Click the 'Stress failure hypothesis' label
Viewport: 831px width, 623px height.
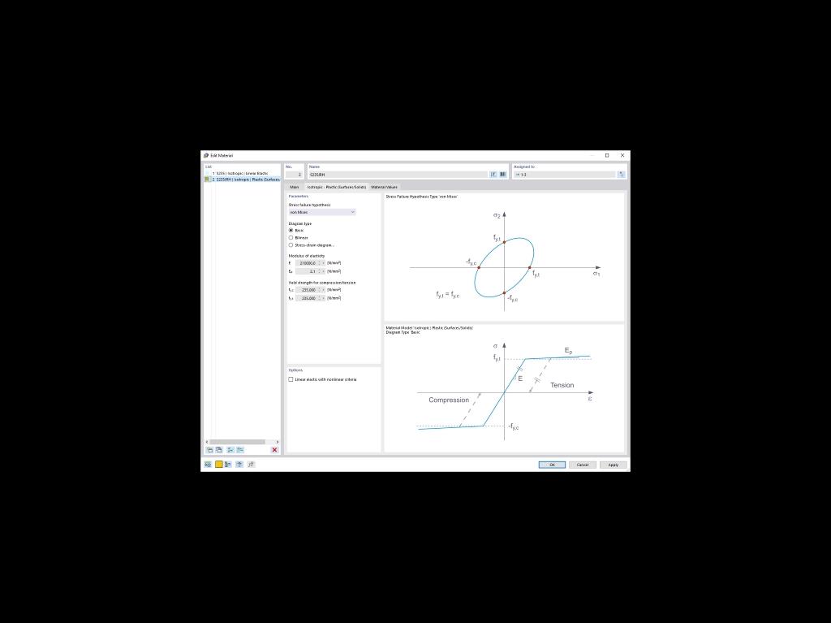(x=309, y=205)
